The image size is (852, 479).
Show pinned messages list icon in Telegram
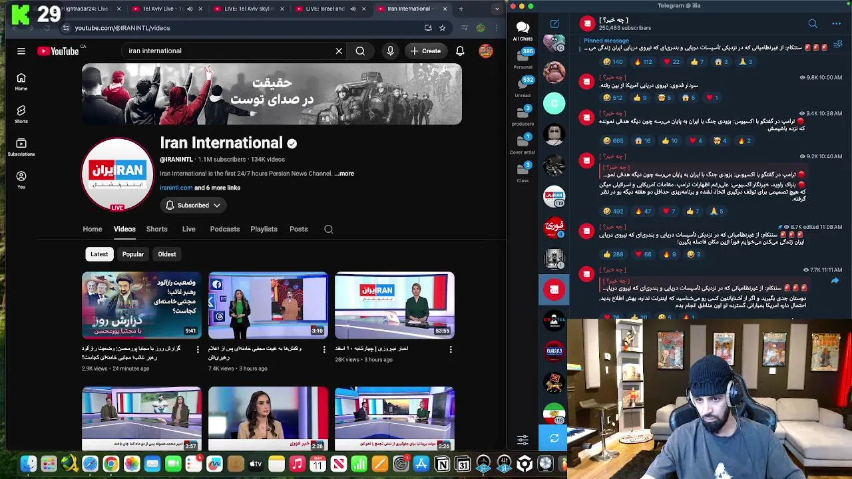pos(838,44)
